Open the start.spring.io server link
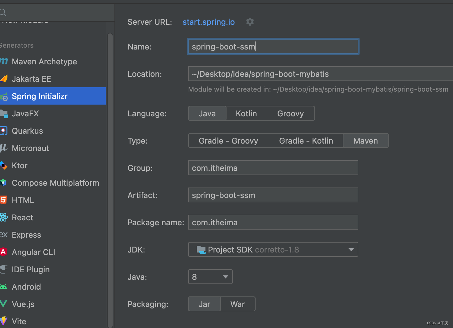This screenshot has width=453, height=328. click(209, 22)
